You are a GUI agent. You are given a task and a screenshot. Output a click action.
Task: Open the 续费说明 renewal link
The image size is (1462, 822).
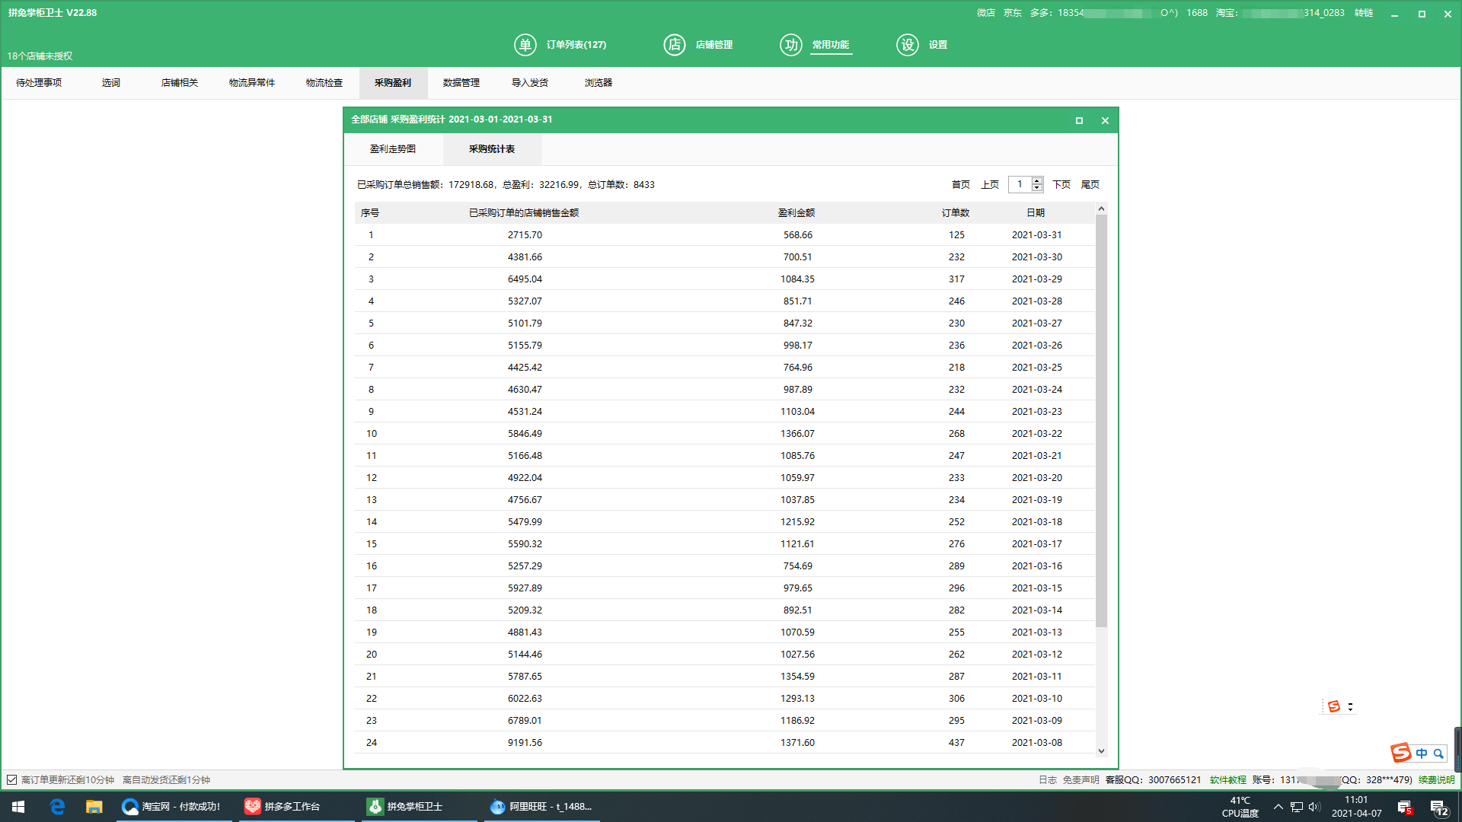[x=1437, y=780]
